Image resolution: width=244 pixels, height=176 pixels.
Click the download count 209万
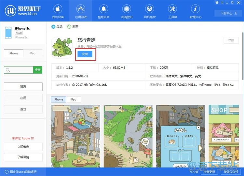(x=164, y=68)
